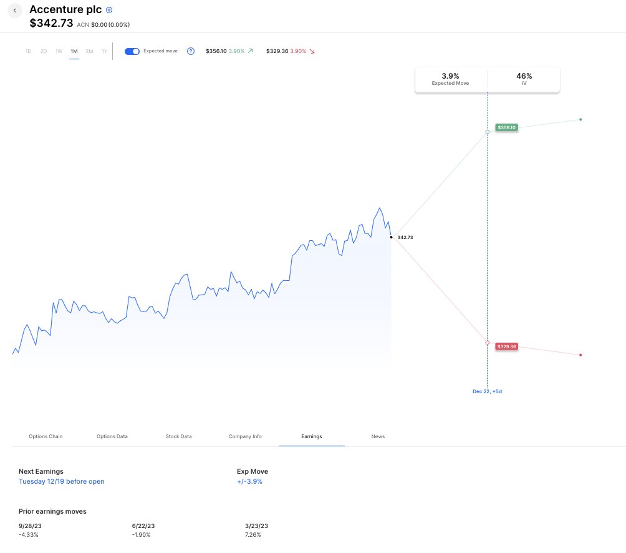Open the Expected move help icon
The image size is (626, 553).
[191, 51]
